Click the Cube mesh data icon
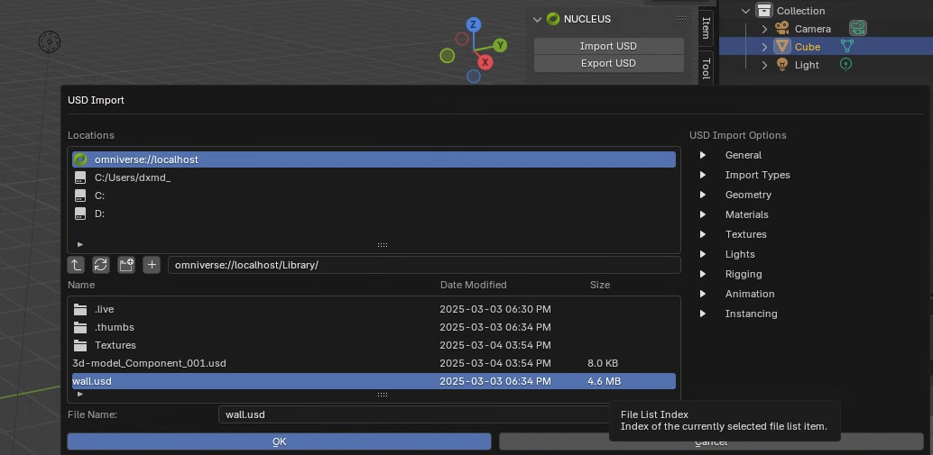Screen dimensions: 933x455 pos(846,47)
